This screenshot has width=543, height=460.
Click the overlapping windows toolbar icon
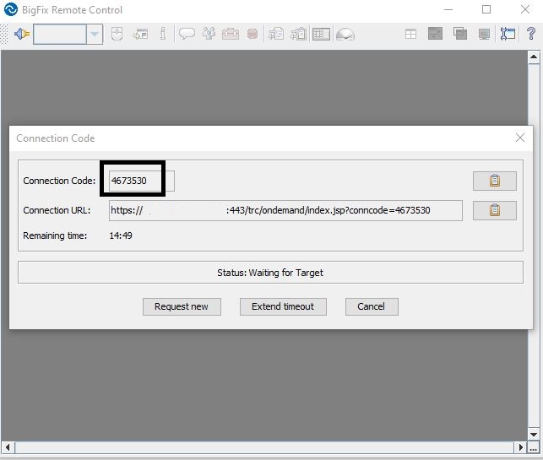[x=460, y=34]
